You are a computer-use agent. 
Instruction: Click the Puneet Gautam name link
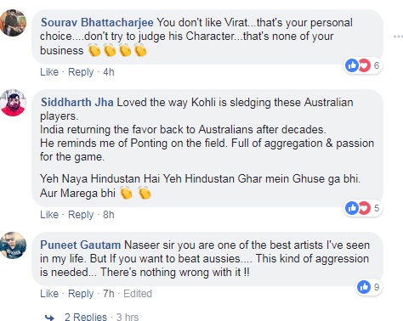81,245
